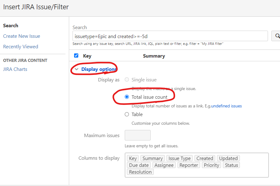Open JIRA Charts in sidebar
Image resolution: width=280 pixels, height=186 pixels.
[x=15, y=69]
